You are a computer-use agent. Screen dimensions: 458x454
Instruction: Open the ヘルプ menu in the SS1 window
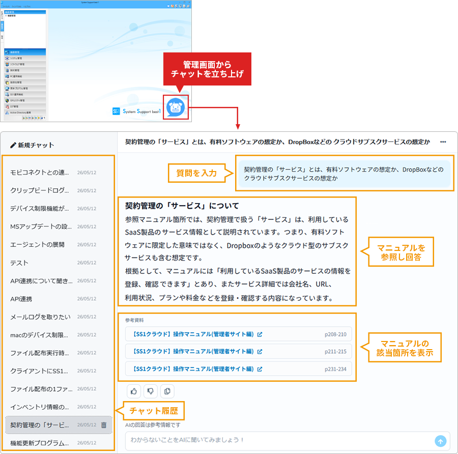[27, 6]
